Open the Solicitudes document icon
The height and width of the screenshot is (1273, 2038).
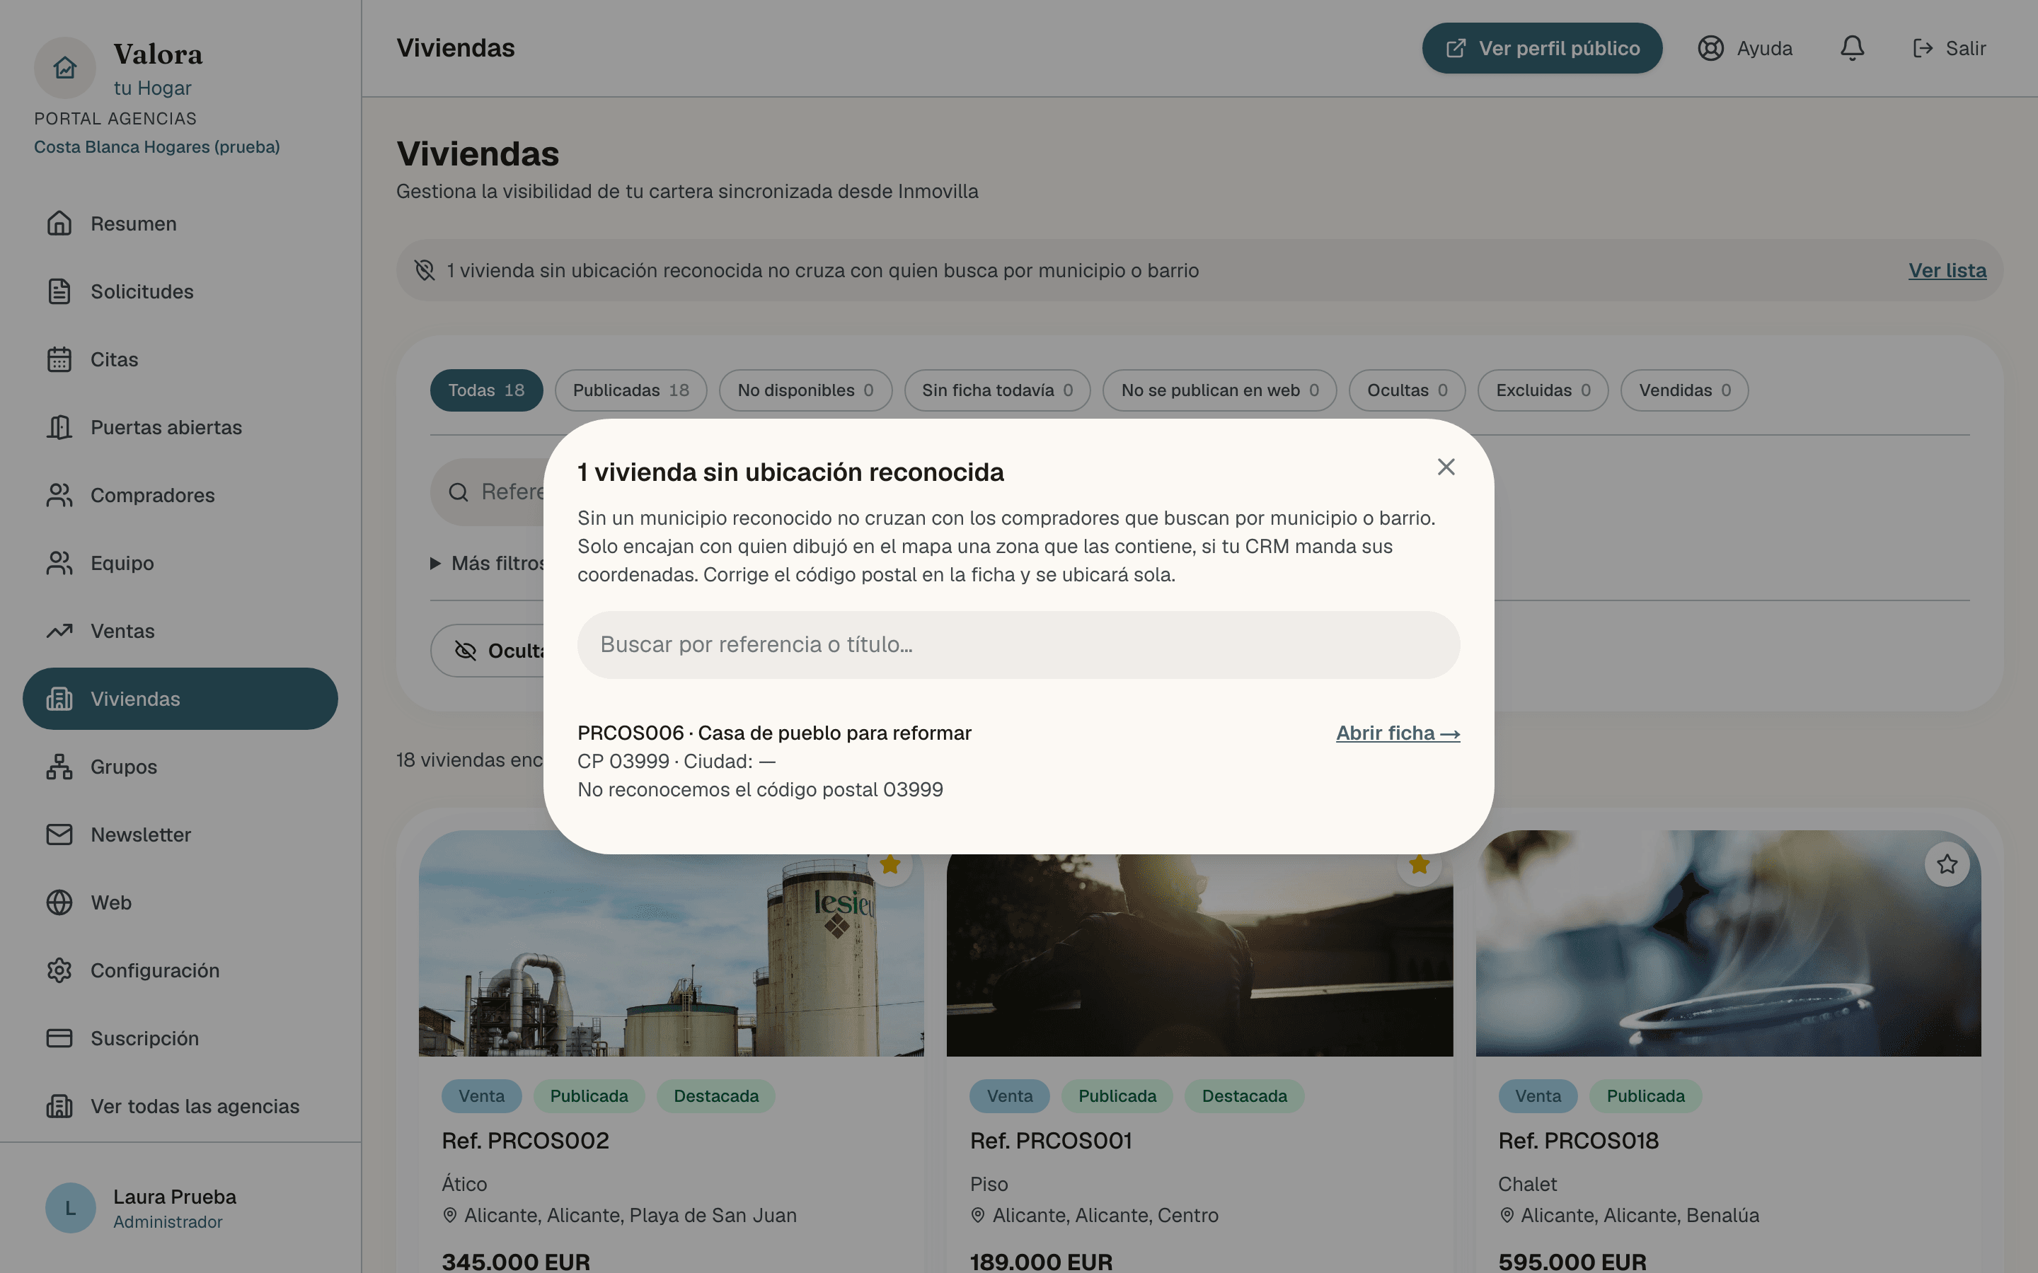[59, 291]
